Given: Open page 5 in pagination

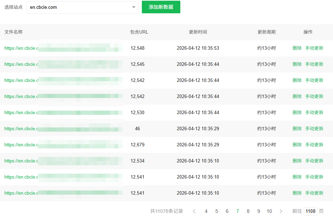Looking at the screenshot, I should [x=217, y=211].
